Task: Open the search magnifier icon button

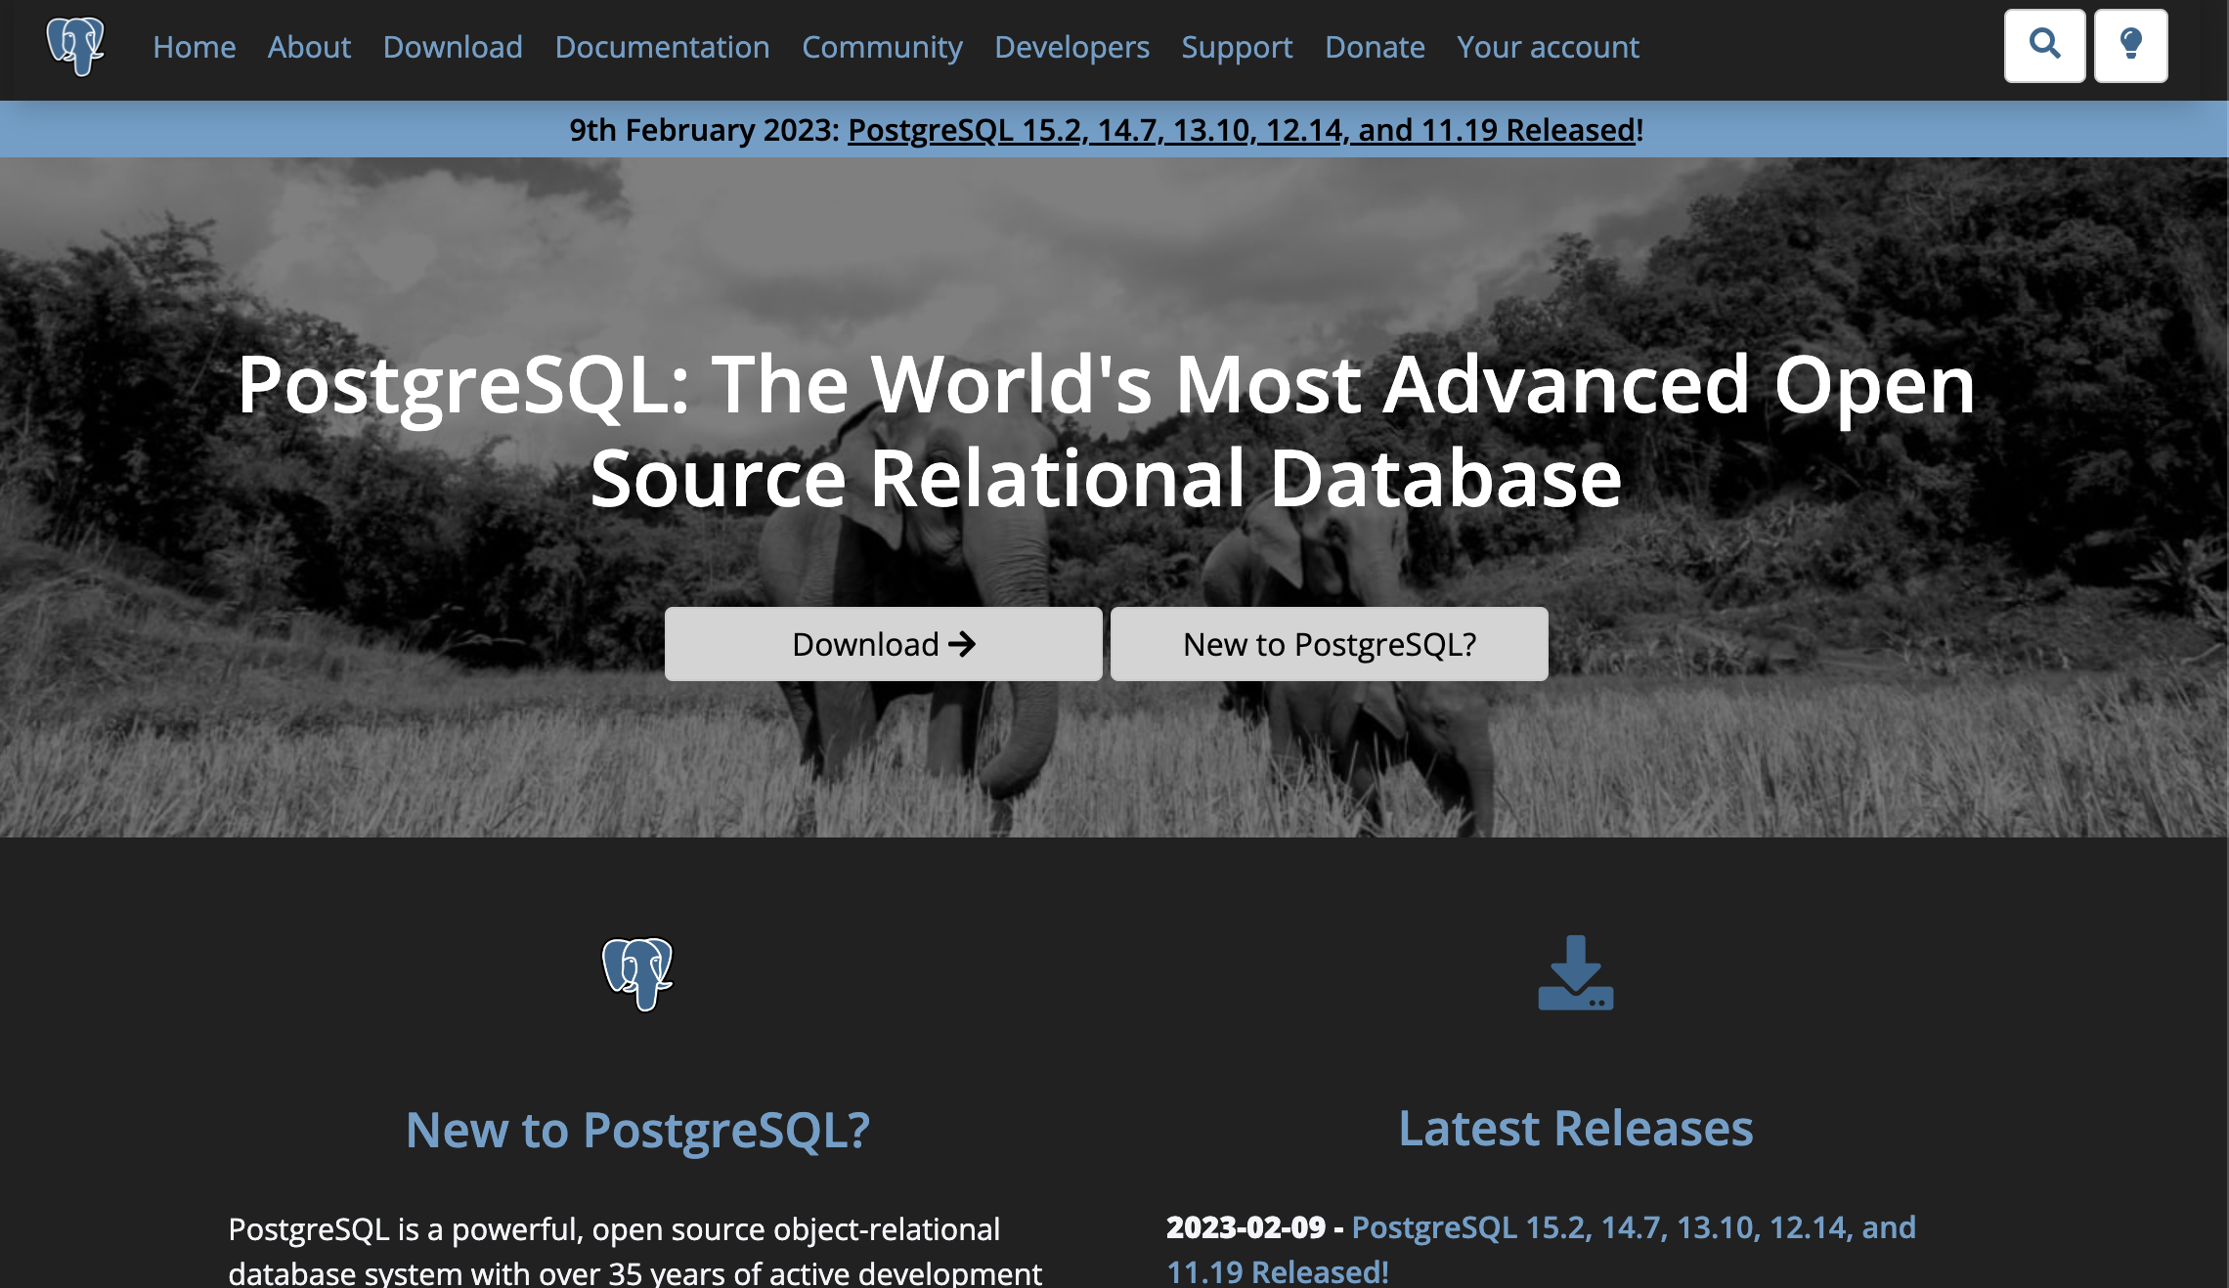Action: tap(2044, 46)
